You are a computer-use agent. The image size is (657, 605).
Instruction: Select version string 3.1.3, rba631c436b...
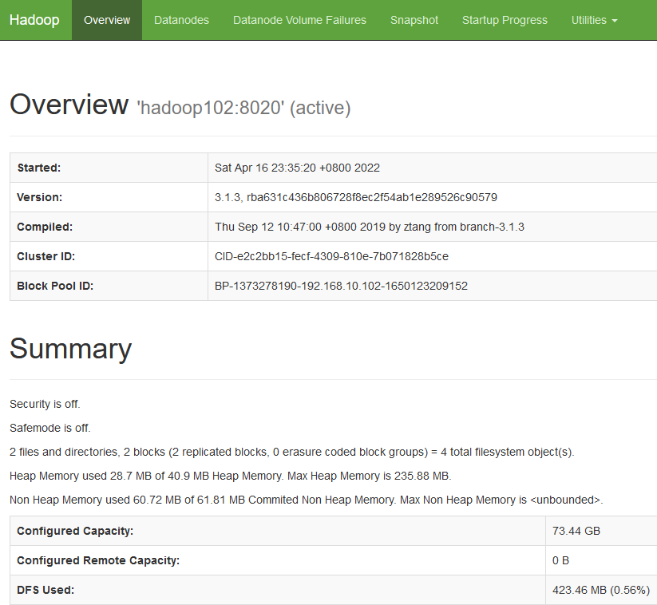click(356, 197)
